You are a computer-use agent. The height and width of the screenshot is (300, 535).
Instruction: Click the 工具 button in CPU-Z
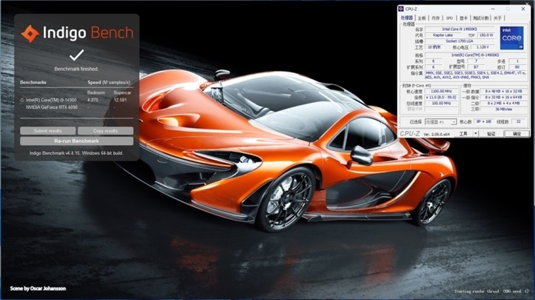coord(463,134)
